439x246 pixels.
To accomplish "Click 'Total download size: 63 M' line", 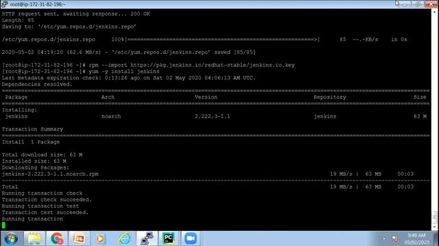I will 43,155.
